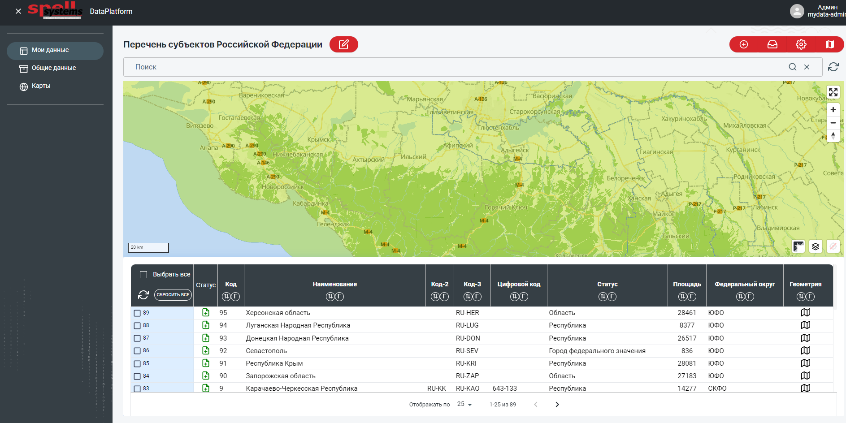Open the map layers icon
The height and width of the screenshot is (423, 846).
pos(816,246)
